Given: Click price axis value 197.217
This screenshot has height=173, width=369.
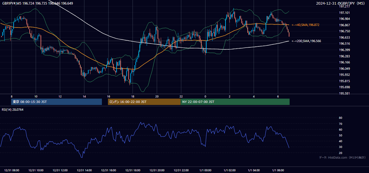Looking at the screenshot, I should point(344,6).
